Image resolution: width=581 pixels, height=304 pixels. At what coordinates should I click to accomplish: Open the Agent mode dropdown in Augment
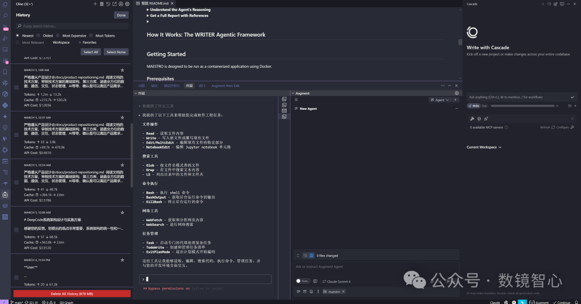(440, 100)
